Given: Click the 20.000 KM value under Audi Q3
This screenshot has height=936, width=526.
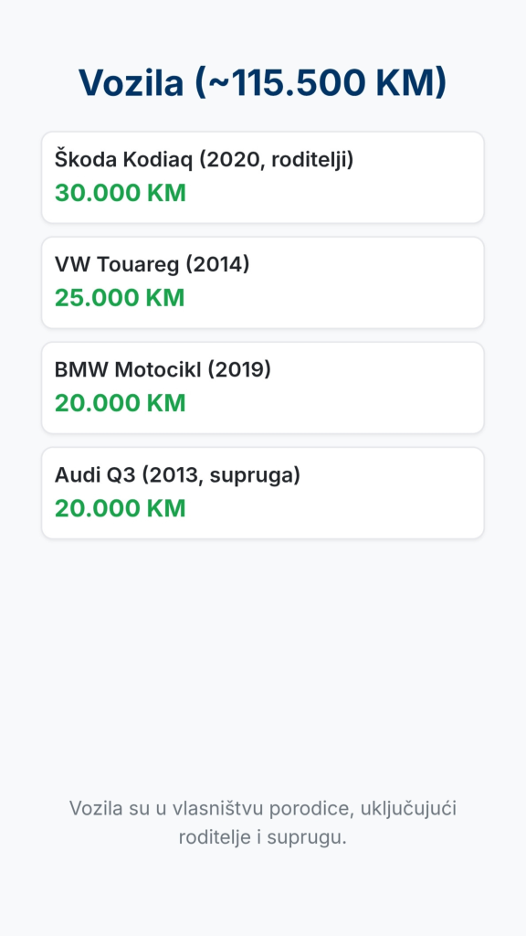Looking at the screenshot, I should pyautogui.click(x=121, y=508).
